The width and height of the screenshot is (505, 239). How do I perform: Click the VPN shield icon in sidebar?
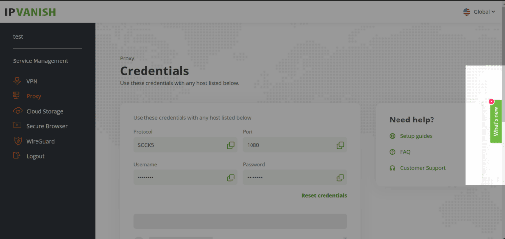click(x=17, y=81)
